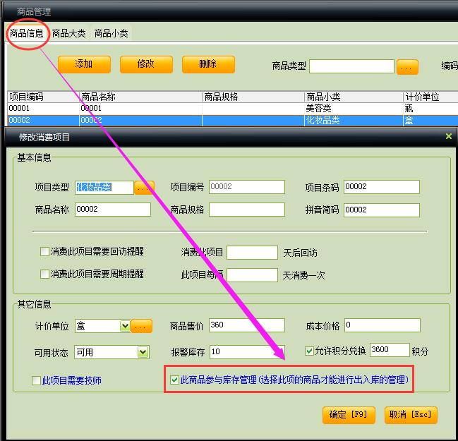Select the 00001 项目编码 cell
The height and width of the screenshot is (441, 458).
(x=43, y=109)
